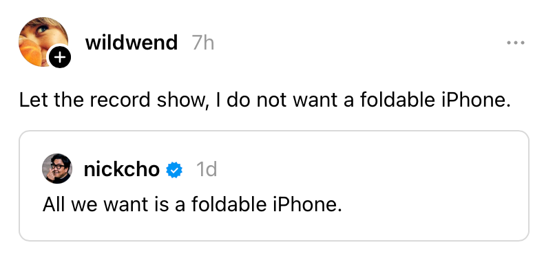Click the plus follow badge on wildwend's avatar
544x256 pixels.
60,57
